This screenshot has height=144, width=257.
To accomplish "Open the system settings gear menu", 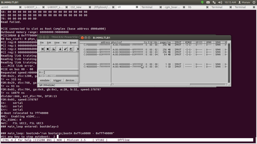I will (x=254, y=2).
